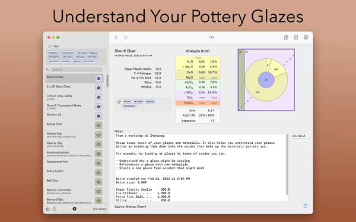
Task: Toggle the #production tag filter
Action: pyautogui.click(x=68, y=53)
